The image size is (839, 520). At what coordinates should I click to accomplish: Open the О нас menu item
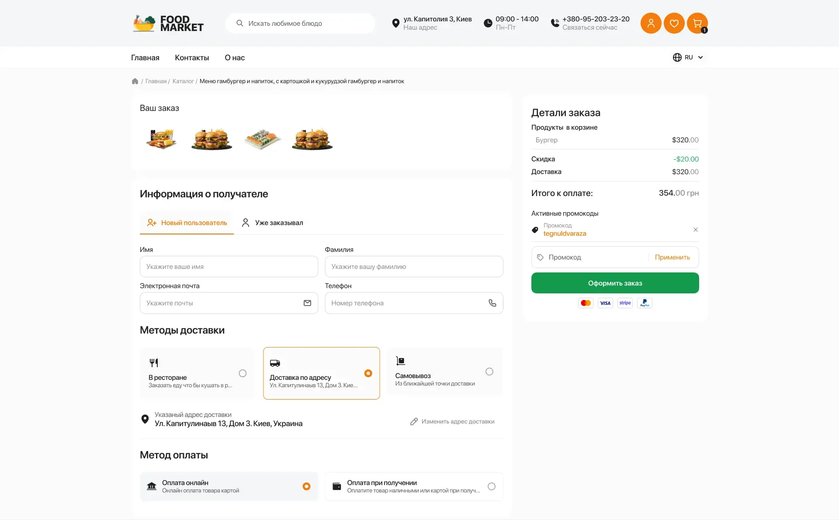(235, 58)
